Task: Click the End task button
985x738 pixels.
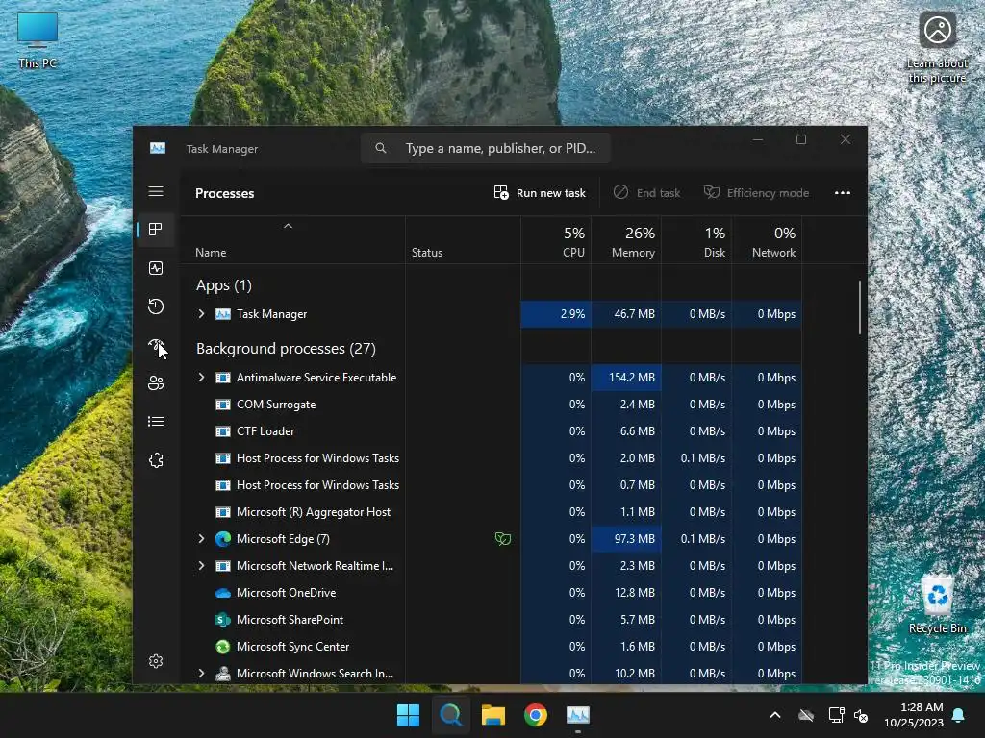Action: (647, 192)
